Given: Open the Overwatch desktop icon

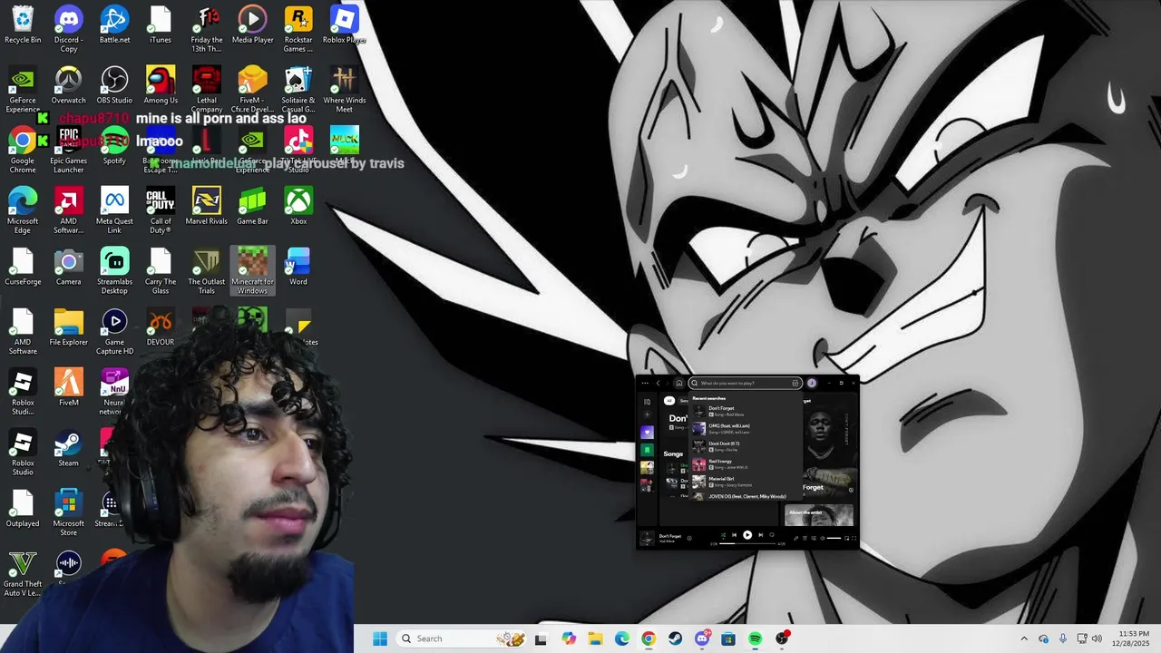Looking at the screenshot, I should [68, 86].
